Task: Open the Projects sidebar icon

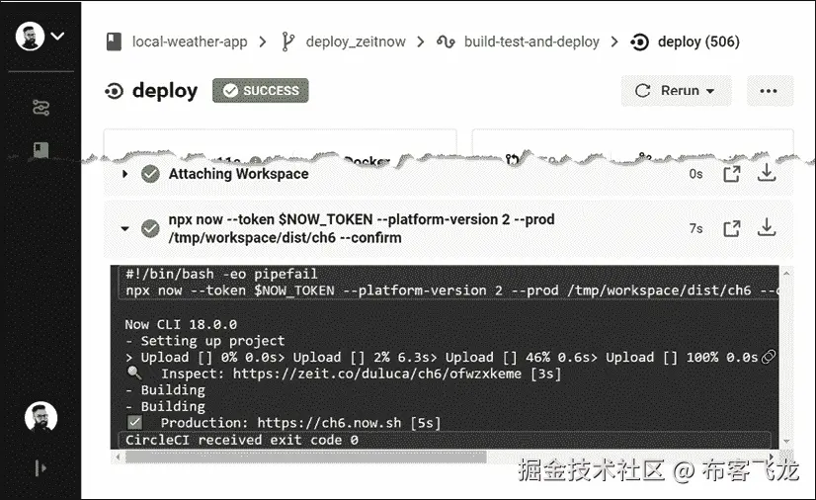Action: pyautogui.click(x=41, y=150)
